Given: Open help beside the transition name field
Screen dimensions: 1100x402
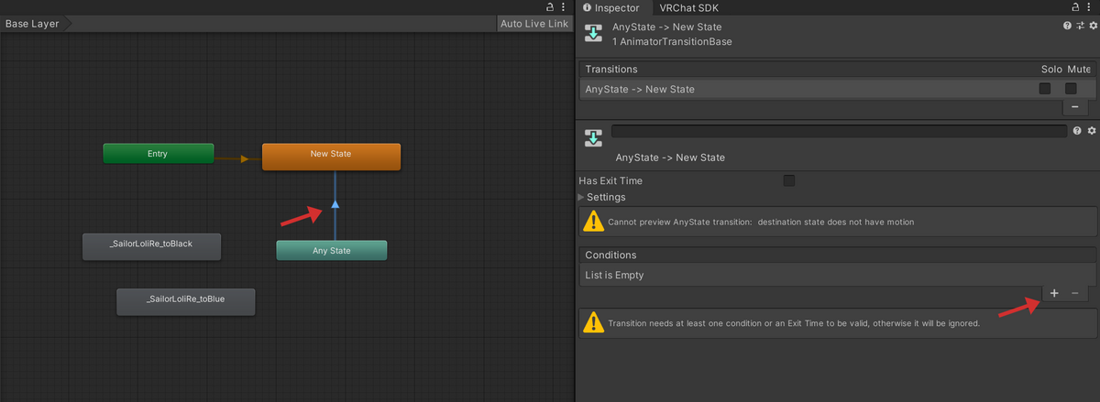Looking at the screenshot, I should [1077, 131].
